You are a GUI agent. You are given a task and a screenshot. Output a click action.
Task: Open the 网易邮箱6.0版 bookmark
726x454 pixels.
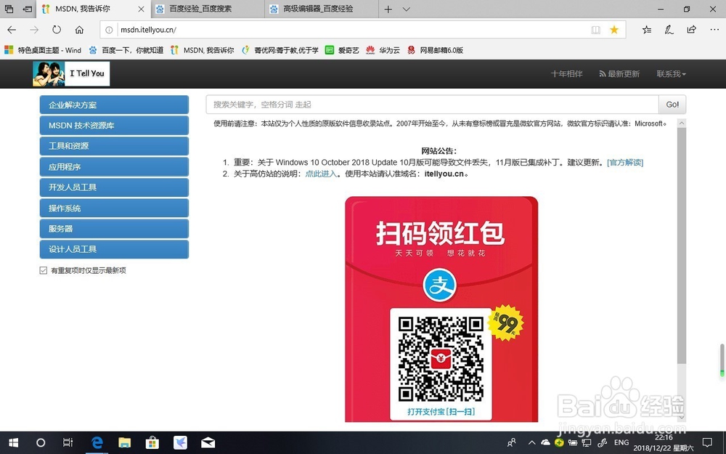coord(435,50)
